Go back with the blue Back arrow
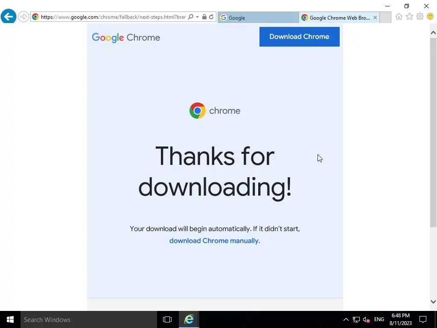437x328 pixels. click(9, 17)
